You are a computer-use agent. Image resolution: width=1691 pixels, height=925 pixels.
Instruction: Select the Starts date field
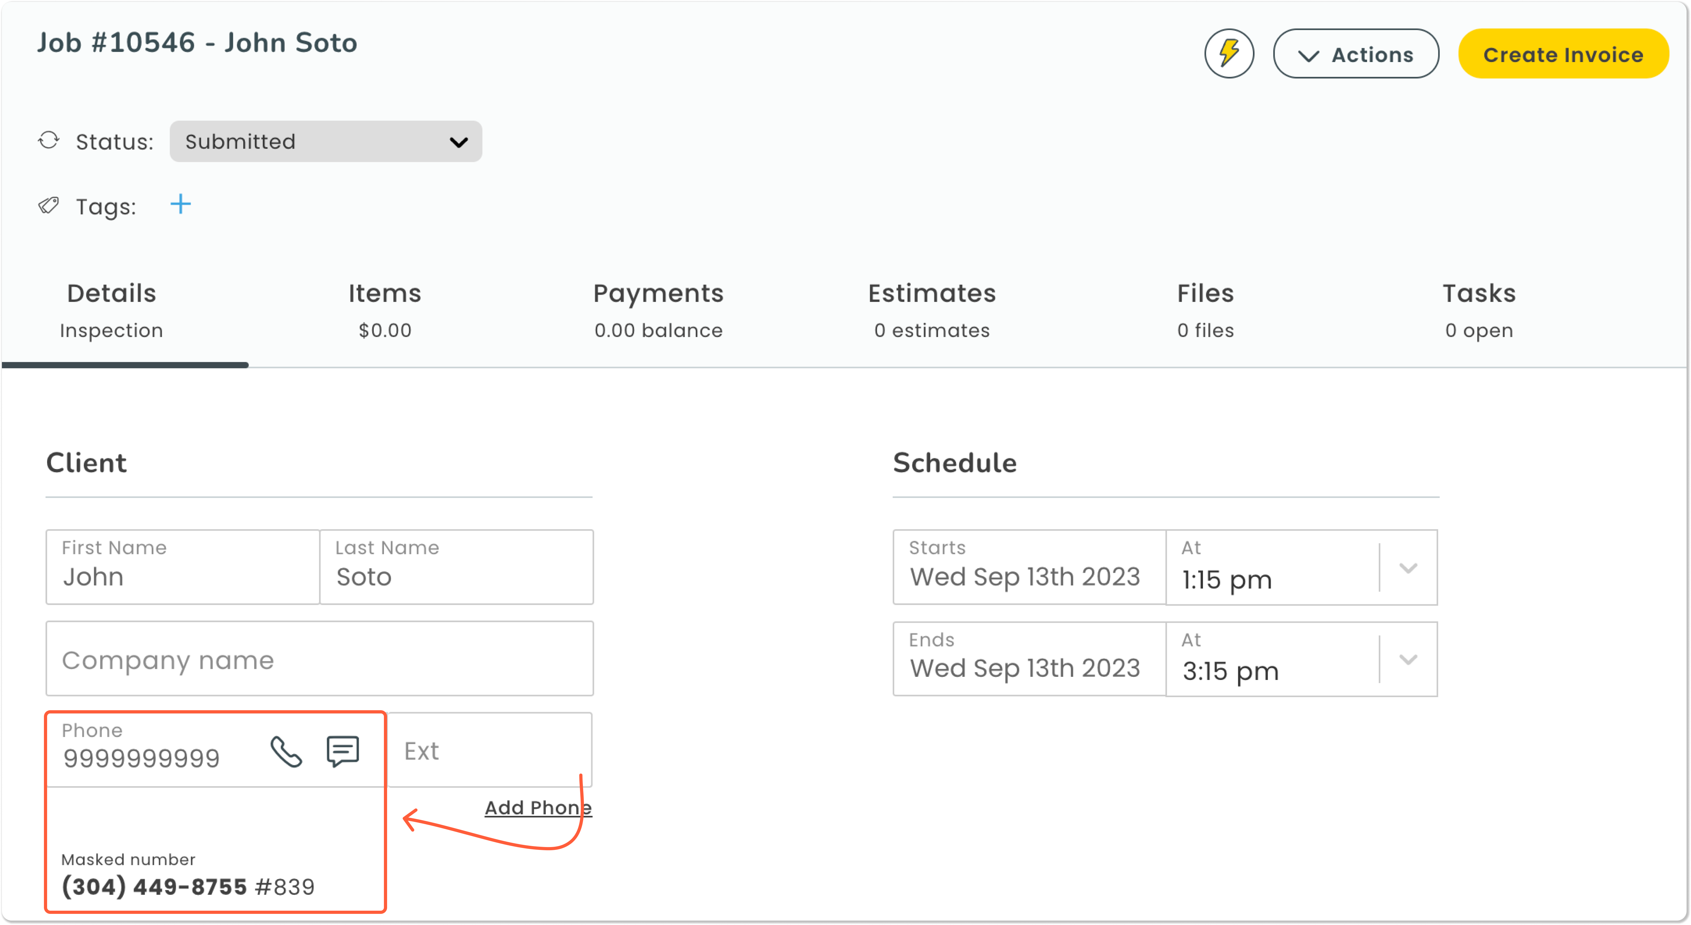click(1029, 567)
